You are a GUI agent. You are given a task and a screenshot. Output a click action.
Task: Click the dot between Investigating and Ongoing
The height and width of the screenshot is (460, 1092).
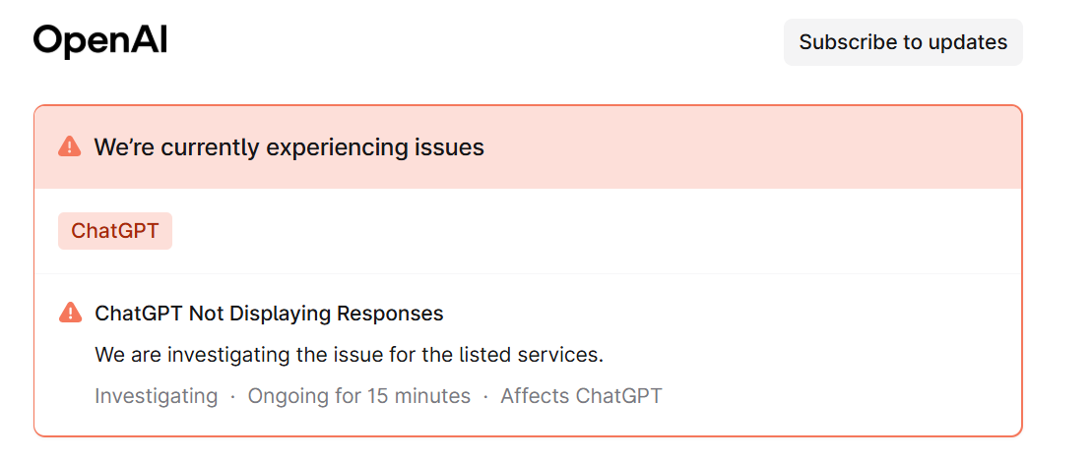pyautogui.click(x=232, y=396)
